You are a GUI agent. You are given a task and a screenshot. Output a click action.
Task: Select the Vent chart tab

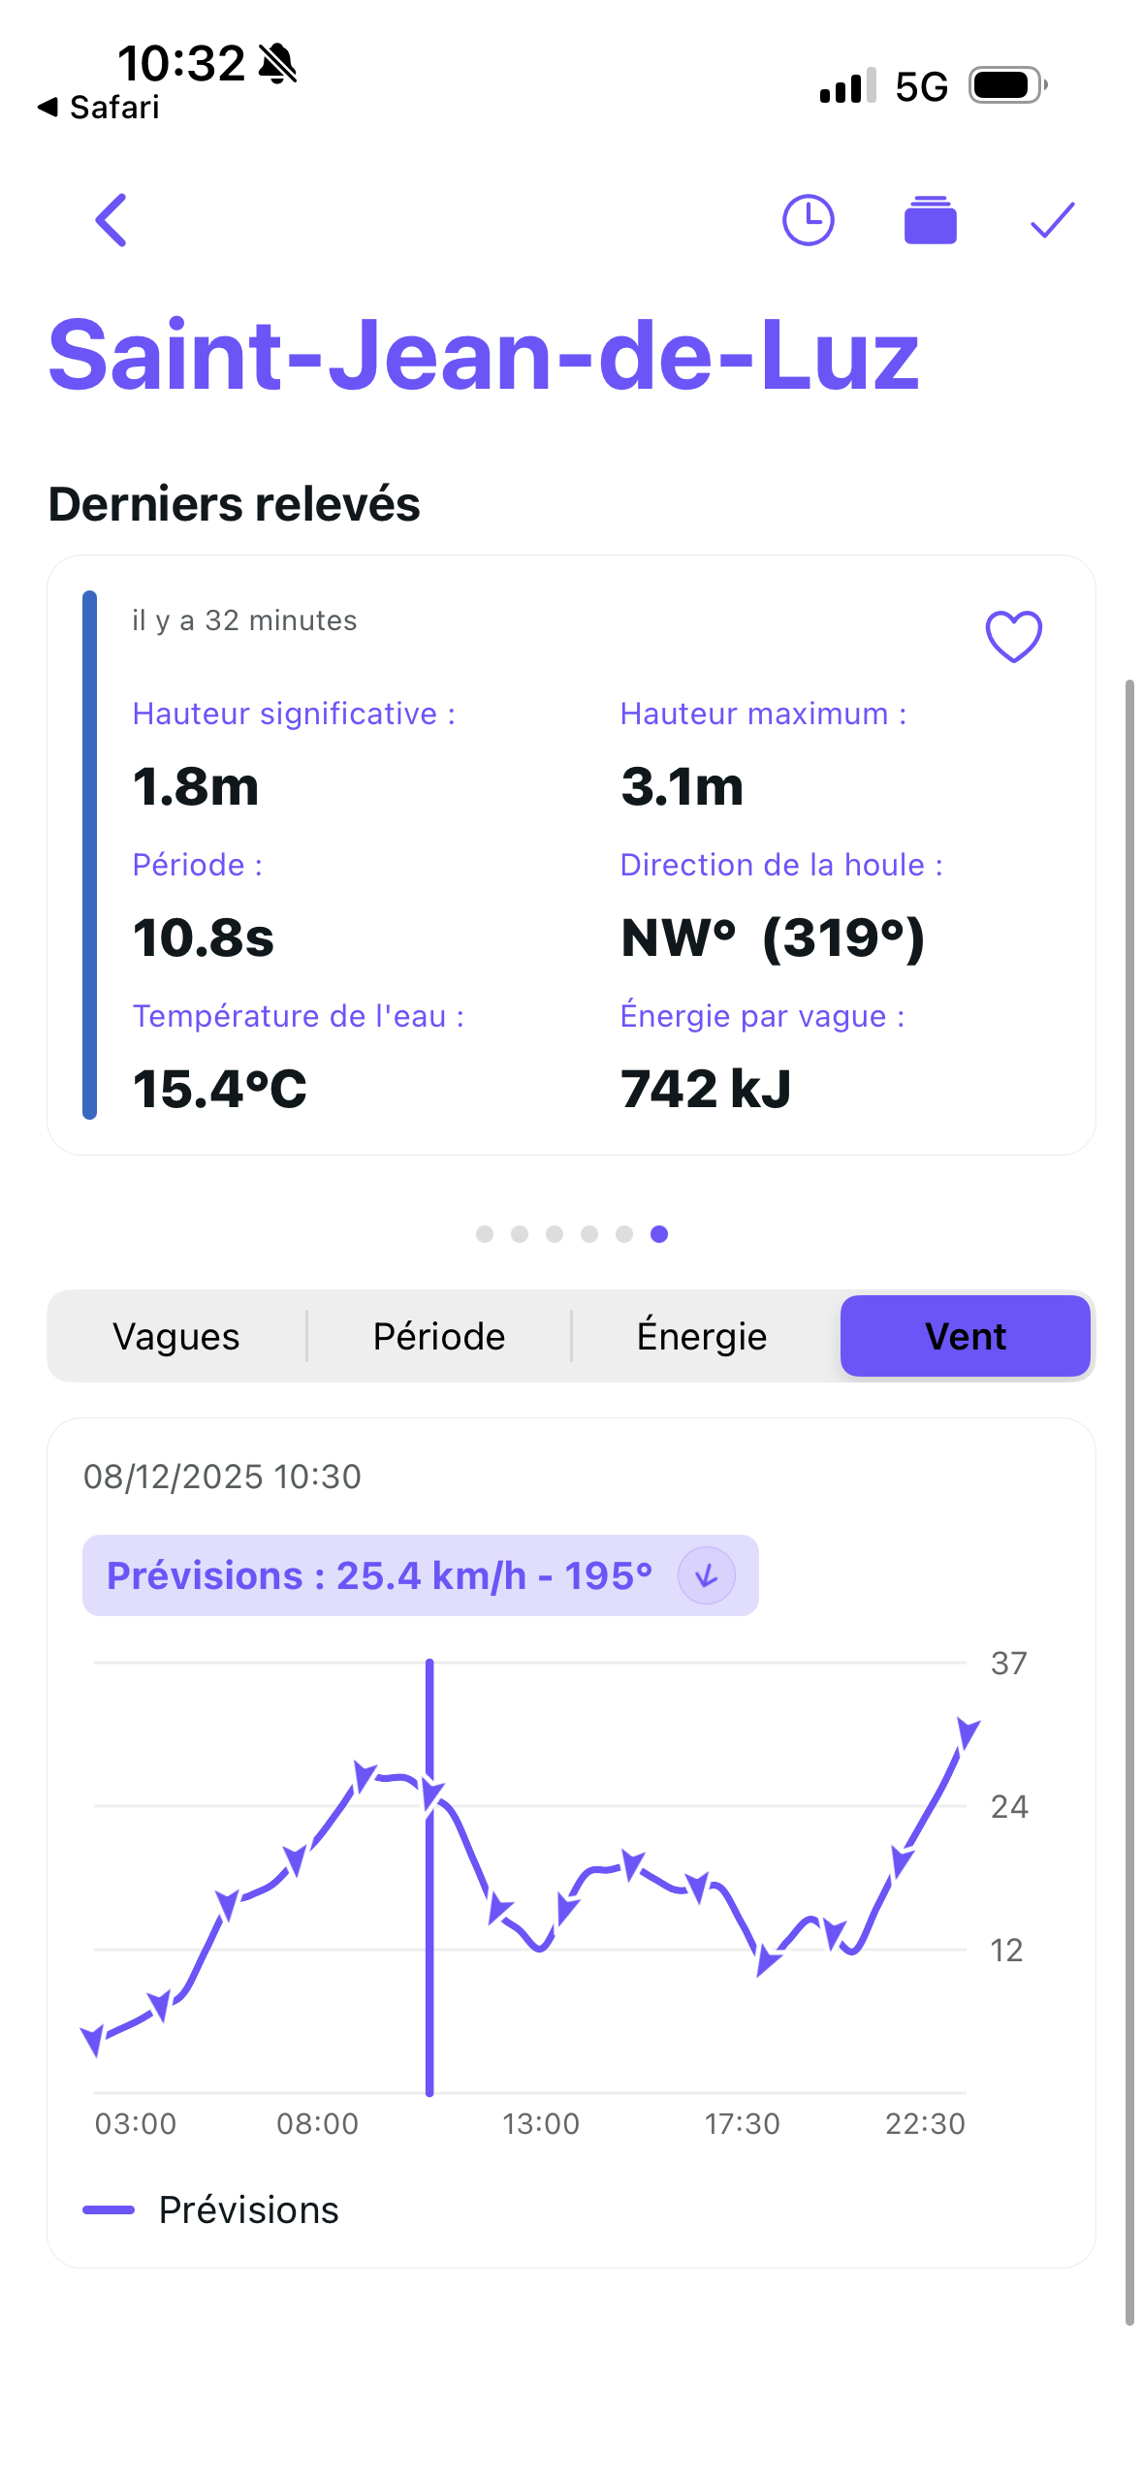(x=965, y=1336)
